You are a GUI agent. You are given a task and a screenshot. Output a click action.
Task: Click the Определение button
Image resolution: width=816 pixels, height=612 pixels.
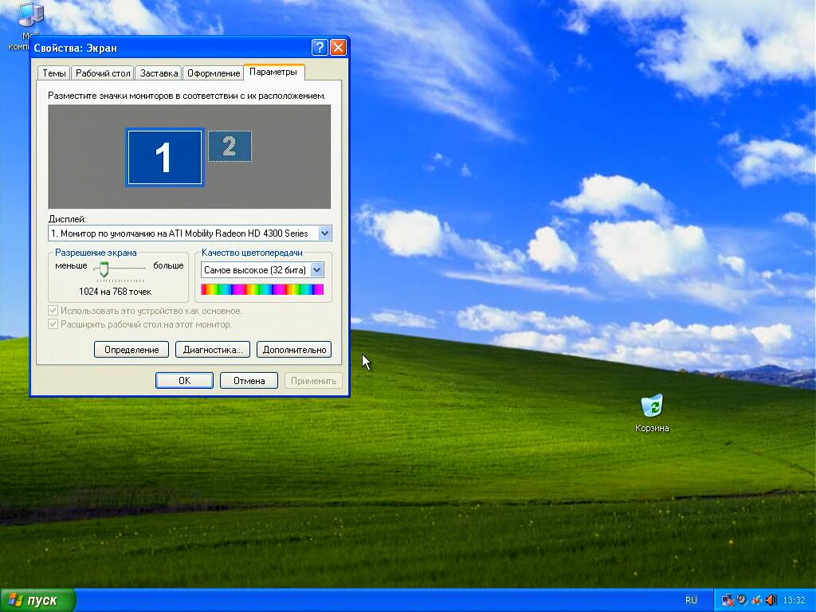(131, 350)
